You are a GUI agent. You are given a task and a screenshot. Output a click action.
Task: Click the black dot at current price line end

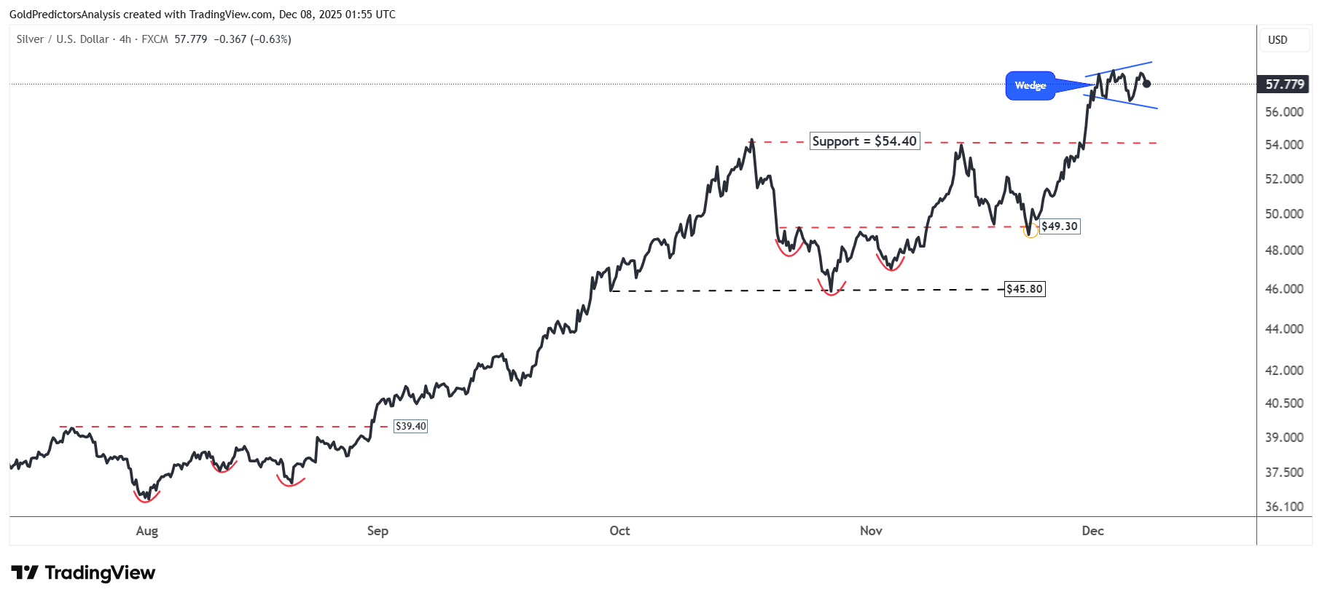[1146, 84]
